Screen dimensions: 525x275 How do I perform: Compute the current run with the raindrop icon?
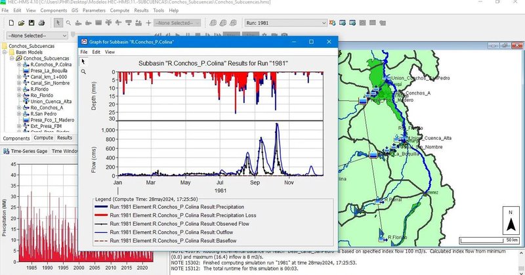[x=332, y=23]
